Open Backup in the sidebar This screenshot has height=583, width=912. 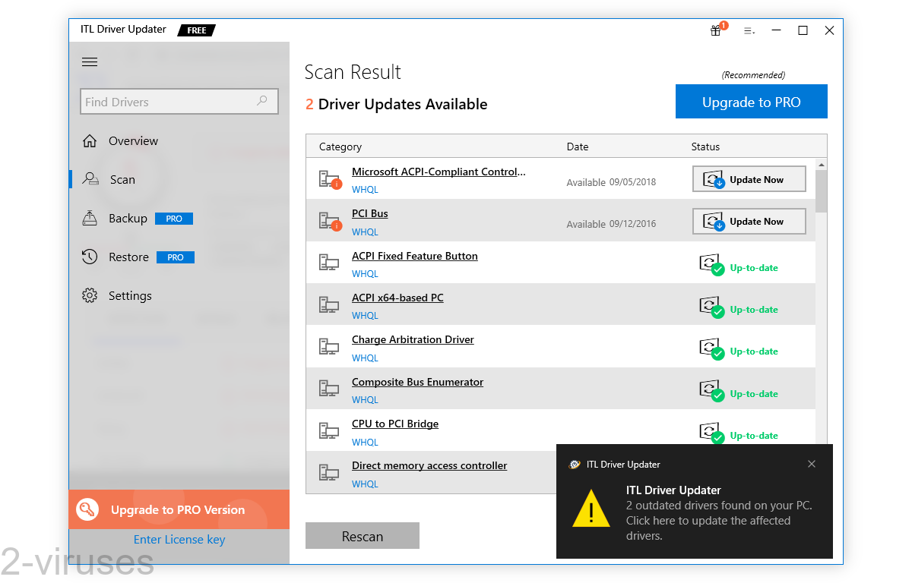pos(128,218)
